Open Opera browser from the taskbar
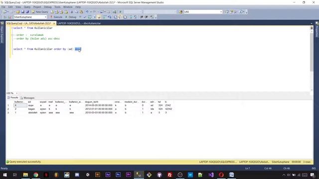This screenshot has width=319, height=179. [221, 175]
